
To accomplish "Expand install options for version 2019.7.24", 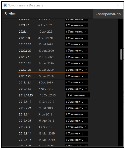I will 86,108.
